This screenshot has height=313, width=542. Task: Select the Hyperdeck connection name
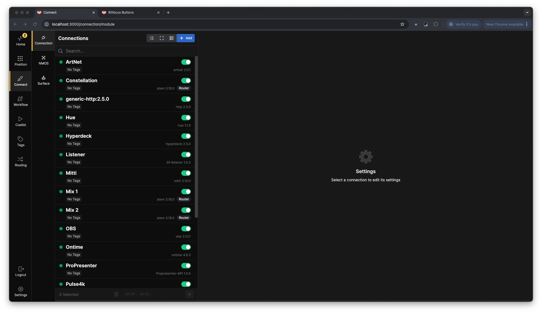click(x=79, y=136)
